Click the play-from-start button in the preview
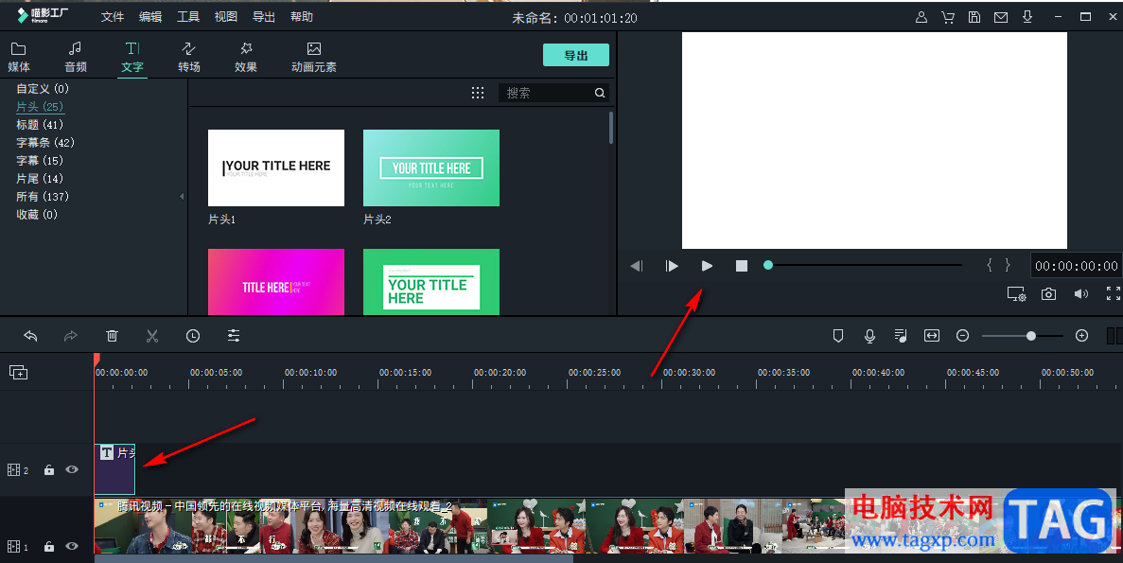This screenshot has height=563, width=1123. point(671,266)
